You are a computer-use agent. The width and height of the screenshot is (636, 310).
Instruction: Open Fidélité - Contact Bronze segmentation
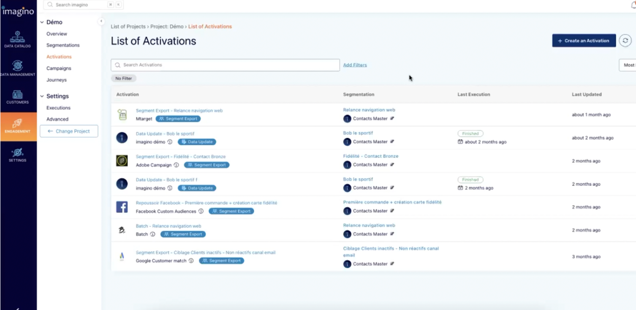pyautogui.click(x=371, y=156)
